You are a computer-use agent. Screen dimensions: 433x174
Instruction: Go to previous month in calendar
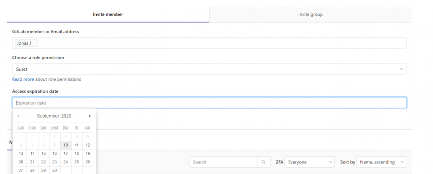(x=18, y=116)
